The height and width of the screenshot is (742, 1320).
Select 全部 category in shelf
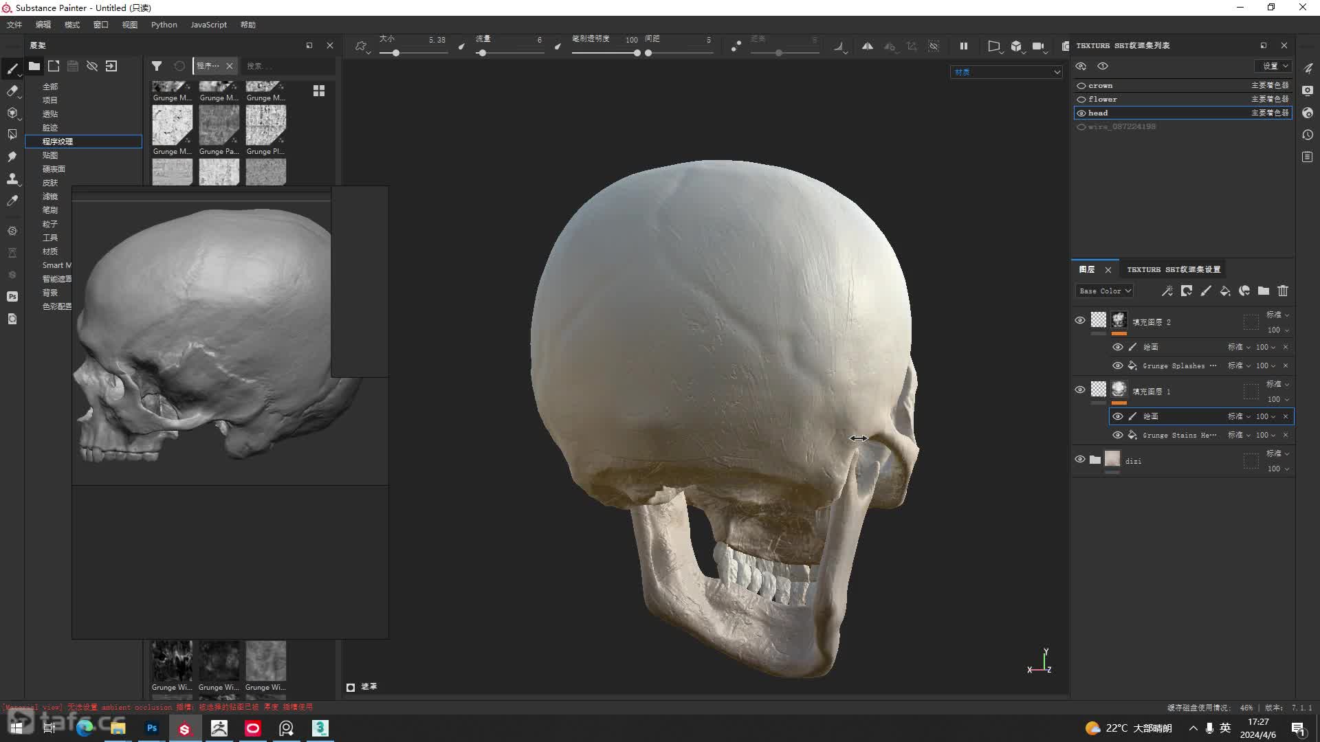[x=50, y=87]
